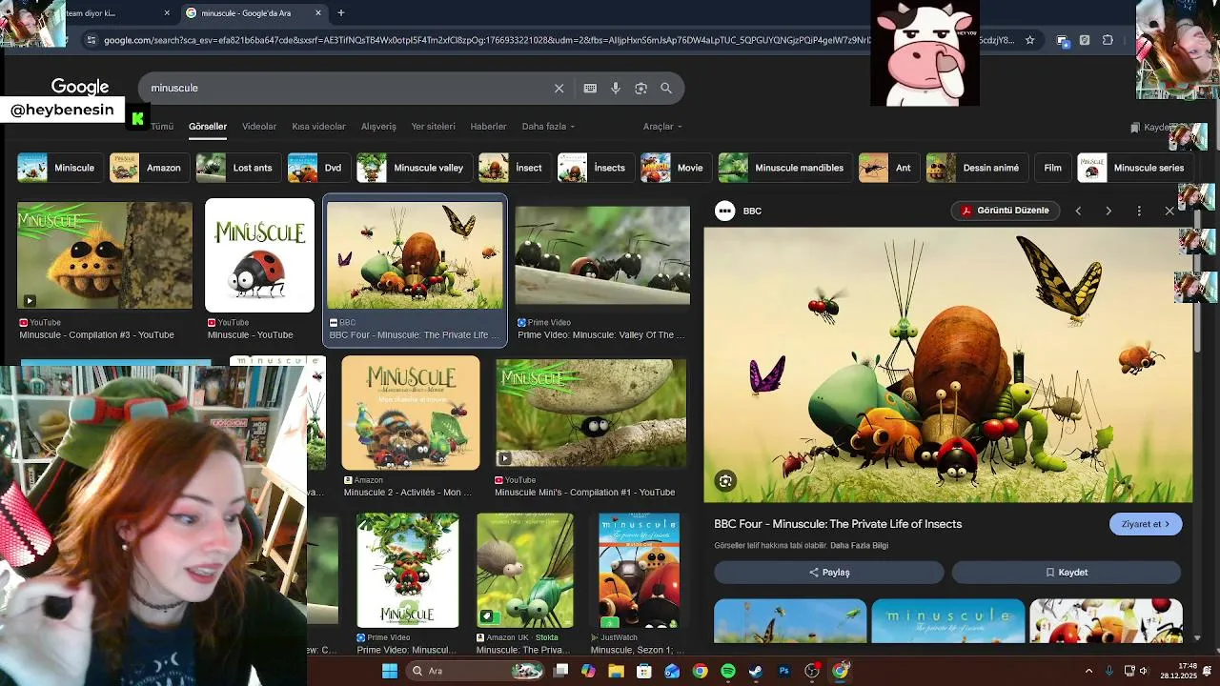Open Spotify from taskbar
The image size is (1220, 686).
[x=728, y=671]
